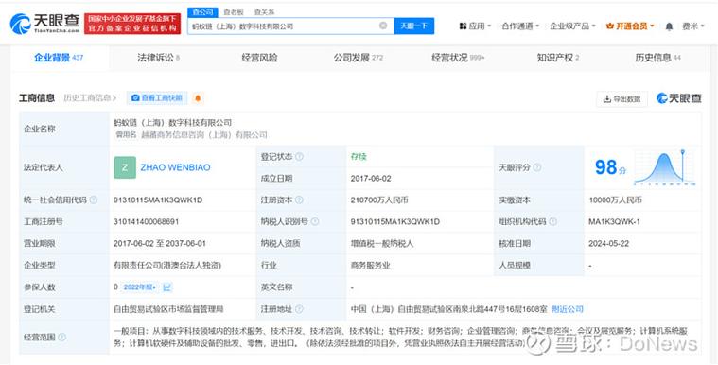Click the 导出数据 export button
718x365 pixels.
pyautogui.click(x=622, y=99)
